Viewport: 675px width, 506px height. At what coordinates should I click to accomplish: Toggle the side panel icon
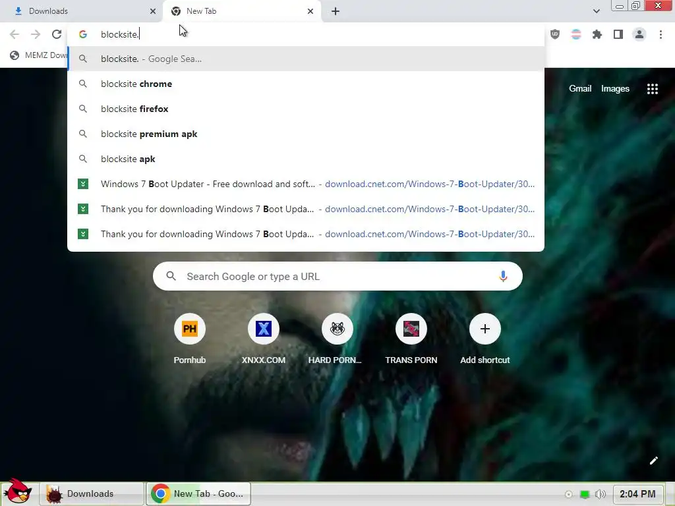(618, 34)
